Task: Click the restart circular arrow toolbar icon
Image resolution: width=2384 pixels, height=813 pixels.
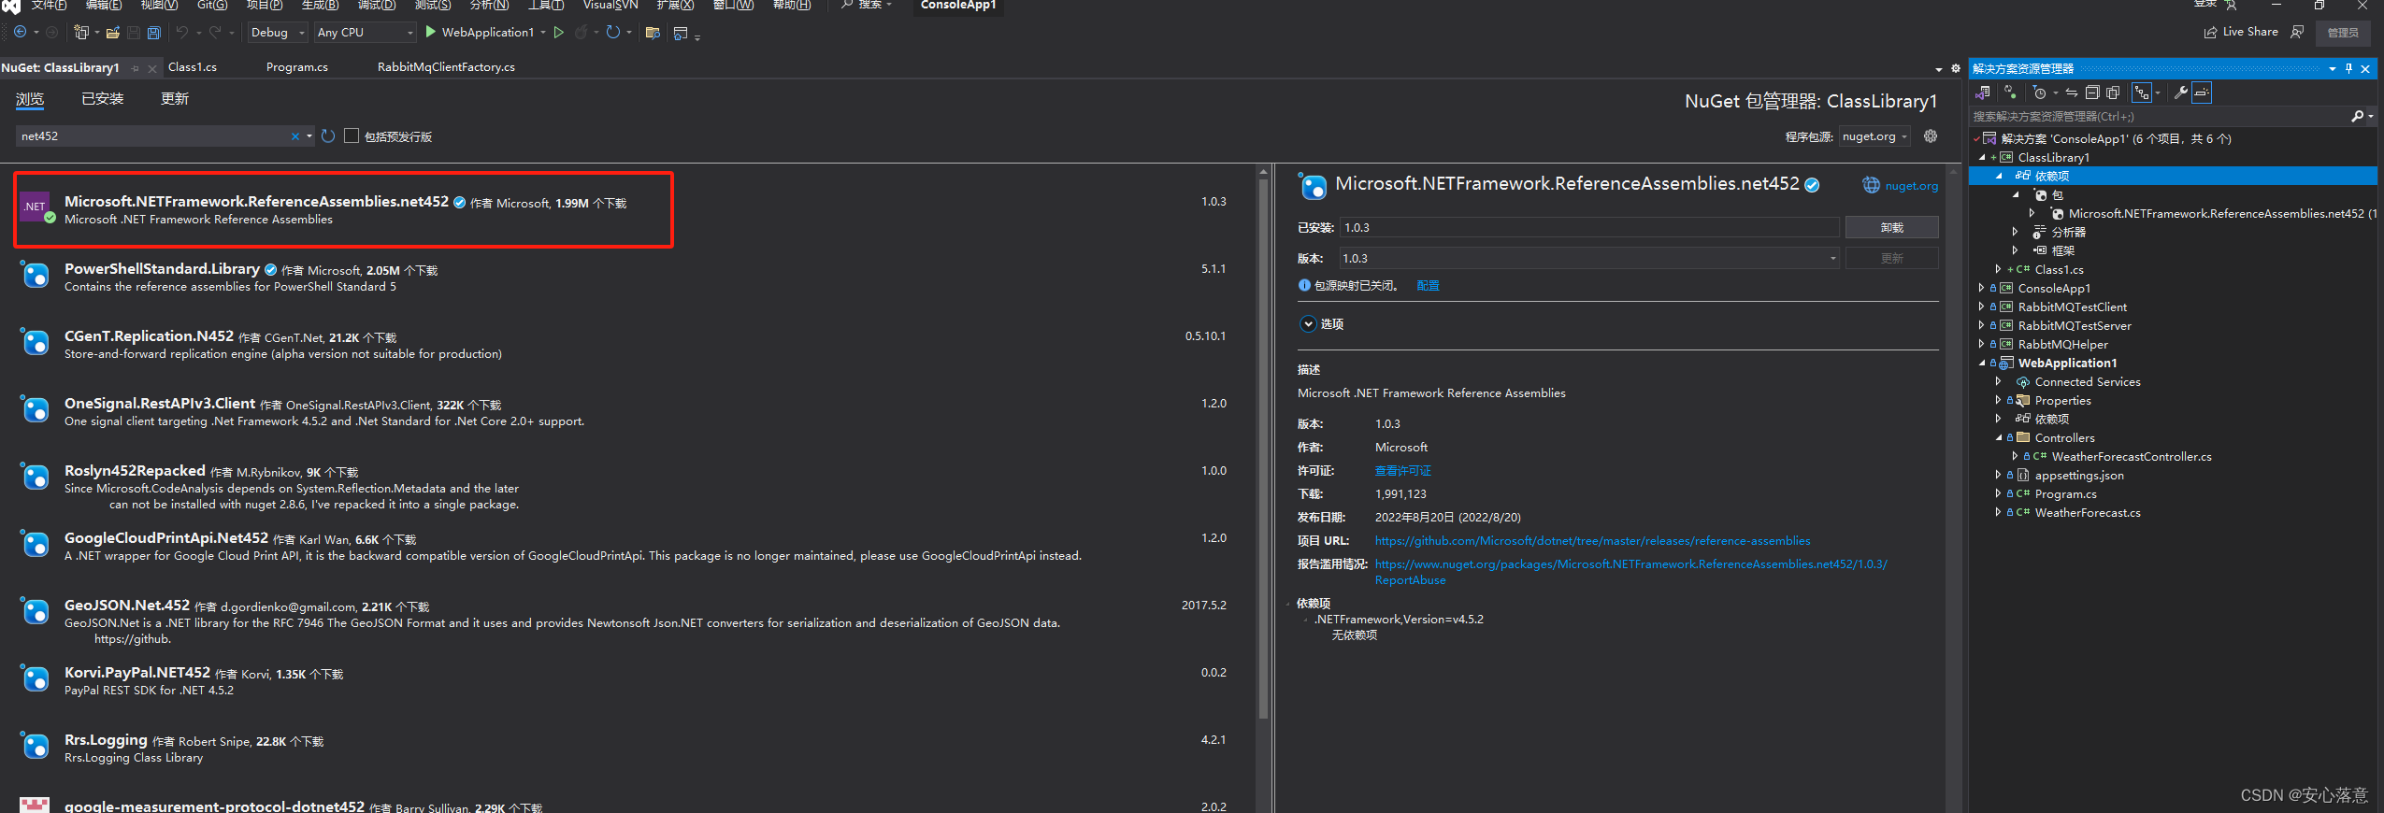Action: pyautogui.click(x=613, y=33)
